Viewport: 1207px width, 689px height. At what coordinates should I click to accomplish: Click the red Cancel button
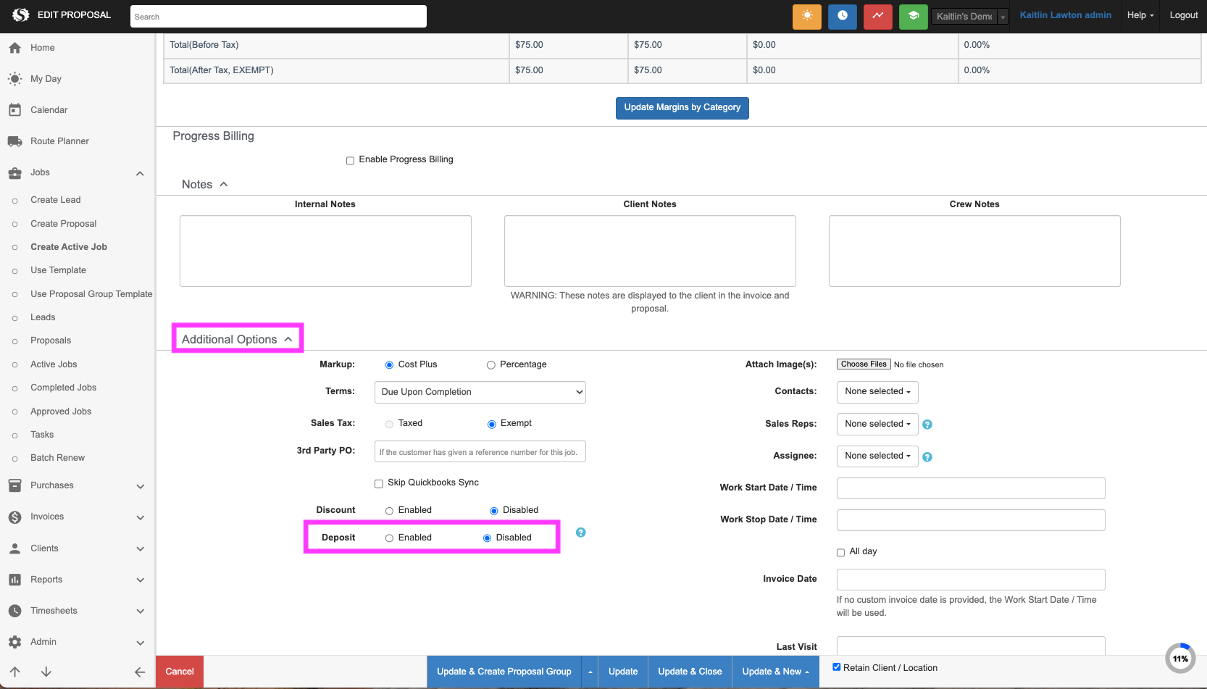click(x=180, y=672)
